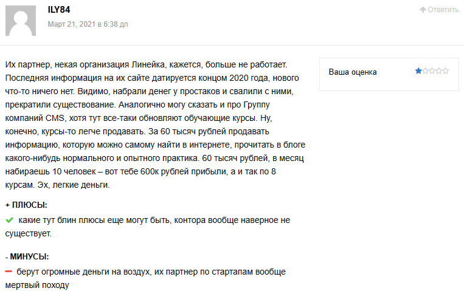The image size is (464, 291).
Task: Click the - МИНУСЫ heading
Action: pyautogui.click(x=27, y=256)
